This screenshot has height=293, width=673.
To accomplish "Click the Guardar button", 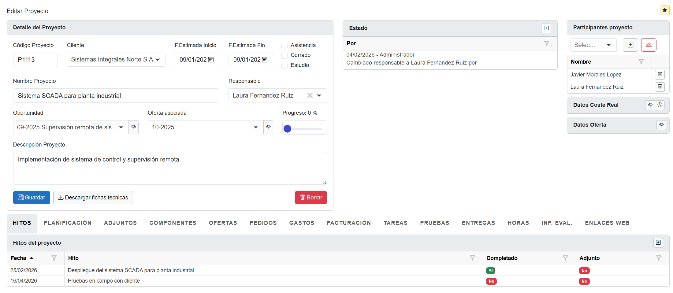I will [x=32, y=198].
